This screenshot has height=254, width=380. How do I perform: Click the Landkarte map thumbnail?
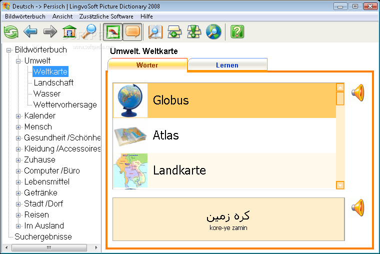tap(130, 170)
